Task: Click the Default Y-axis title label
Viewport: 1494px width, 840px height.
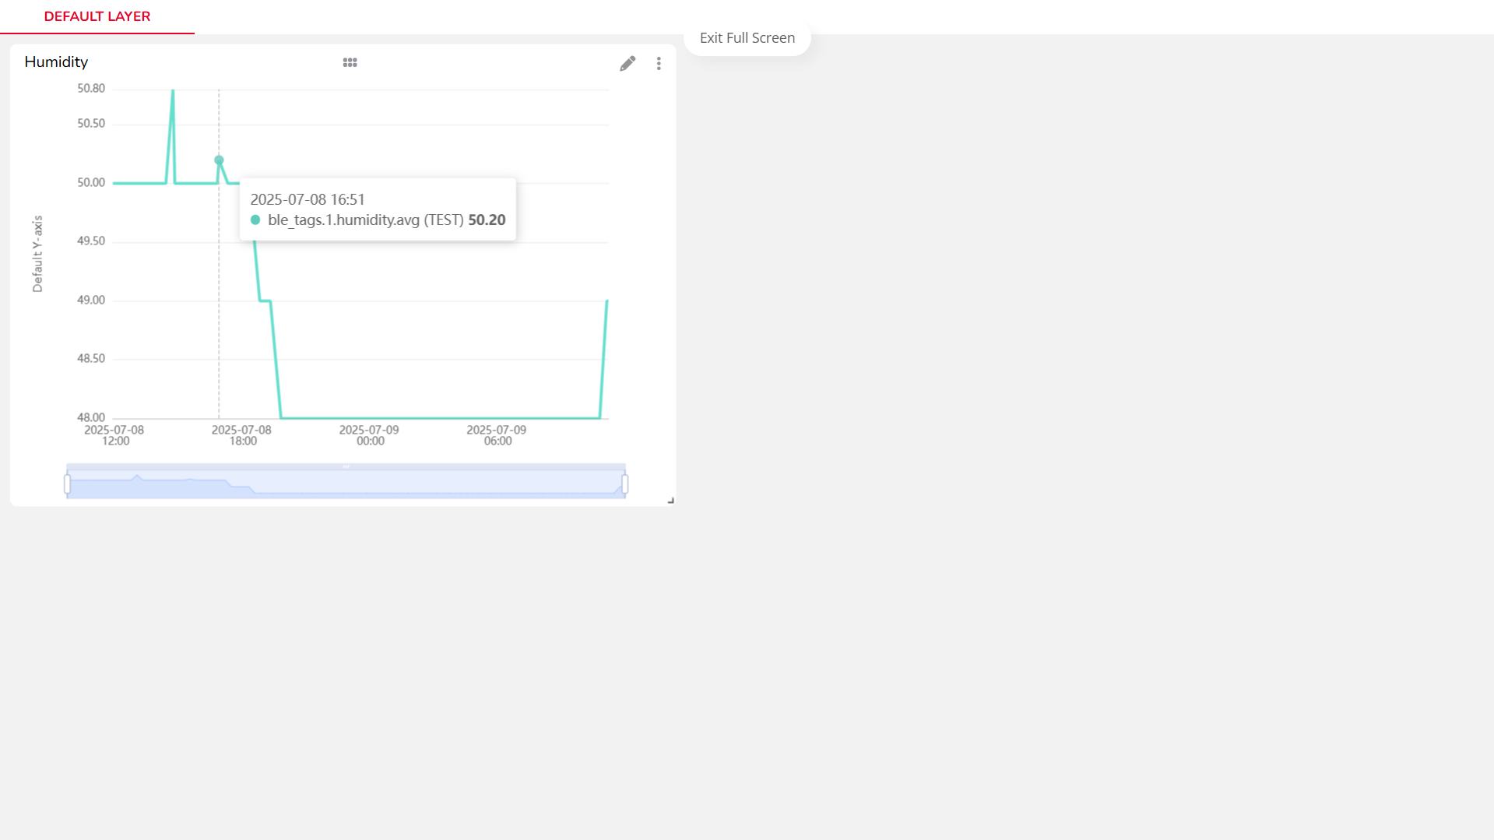Action: click(37, 254)
